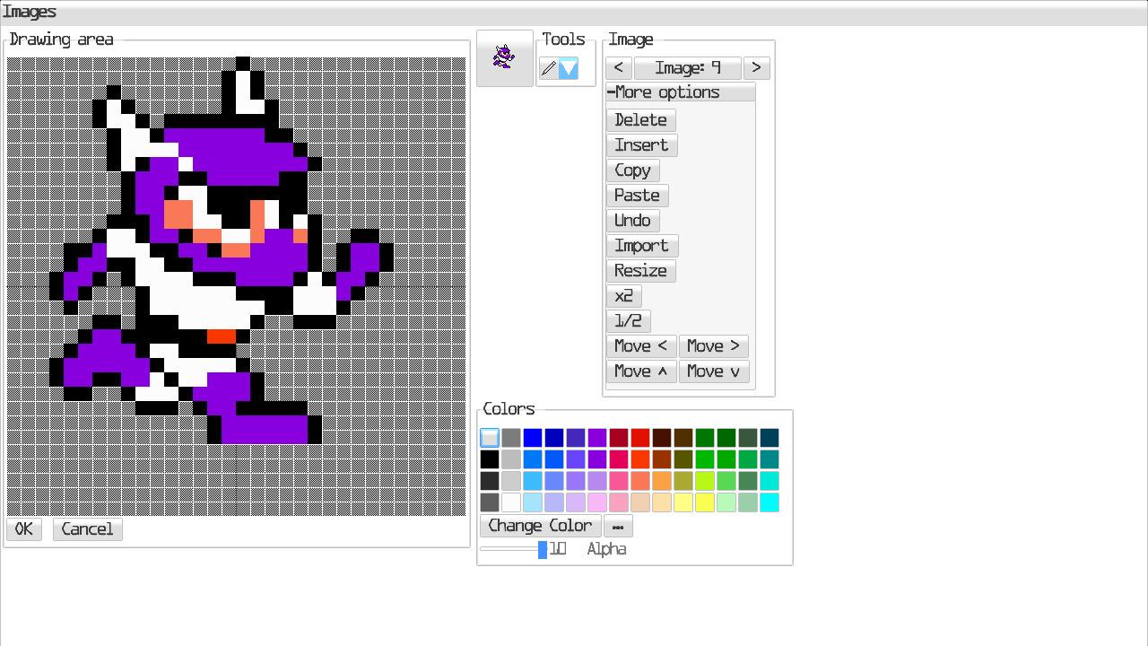Viewport: 1148px width, 646px height.
Task: Click the Delete image button
Action: click(x=640, y=120)
